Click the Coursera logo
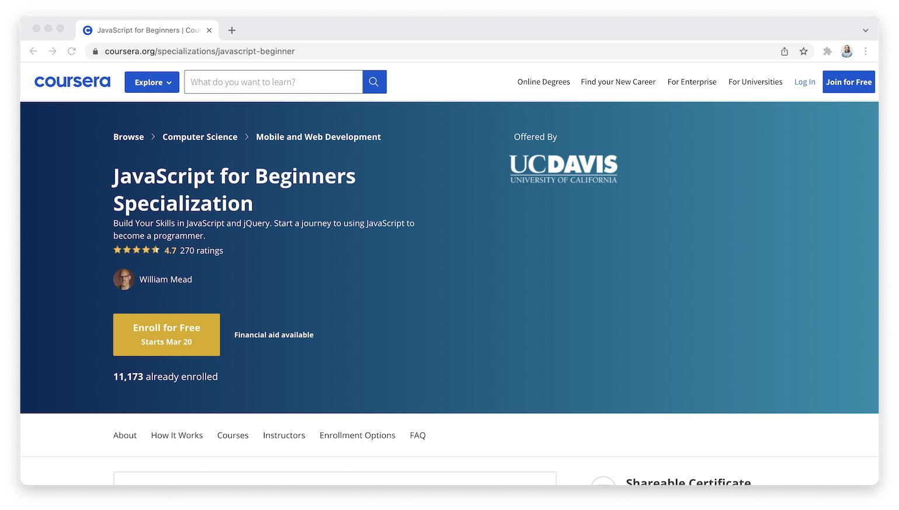Image resolution: width=899 pixels, height=510 pixels. click(72, 82)
